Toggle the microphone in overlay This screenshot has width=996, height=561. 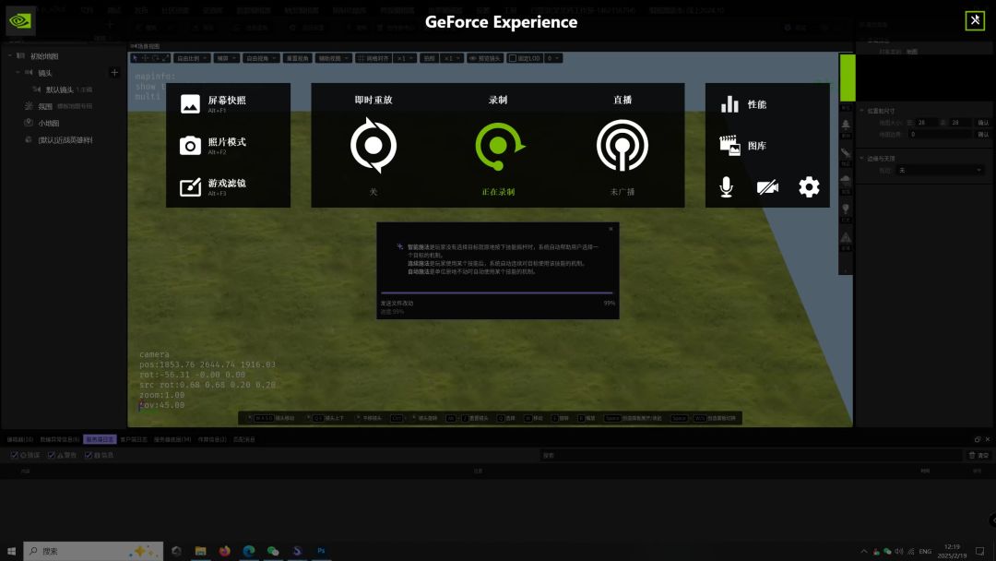pyautogui.click(x=727, y=187)
